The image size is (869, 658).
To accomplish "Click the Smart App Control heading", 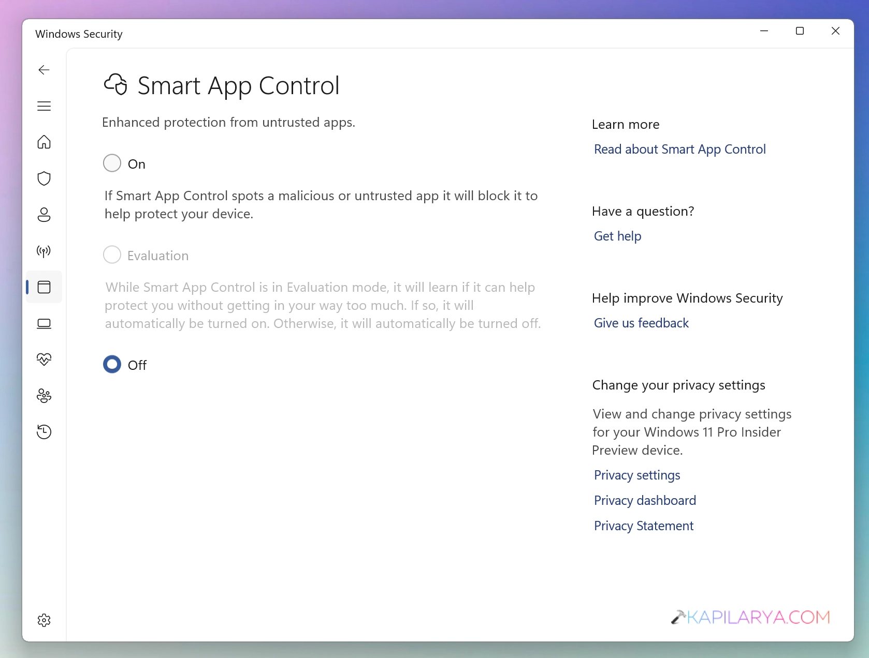I will tap(238, 86).
